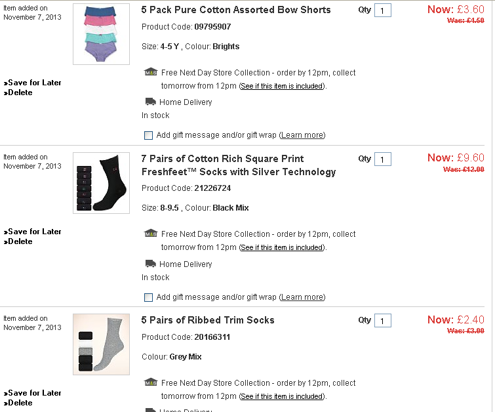495x412 pixels.
Task: Focus quantity field for Ribbed Trim Socks
Action: (382, 321)
